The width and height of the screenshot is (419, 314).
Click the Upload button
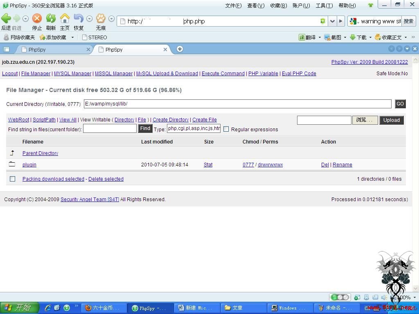[392, 120]
